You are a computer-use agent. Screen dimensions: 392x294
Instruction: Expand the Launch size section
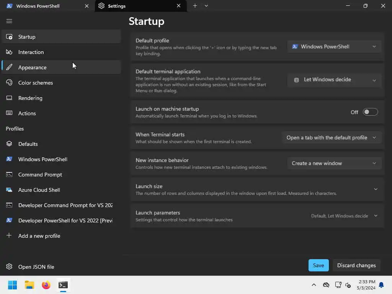tap(257, 189)
